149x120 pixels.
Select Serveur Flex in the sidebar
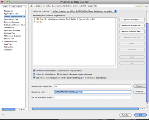[x=9, y=39]
